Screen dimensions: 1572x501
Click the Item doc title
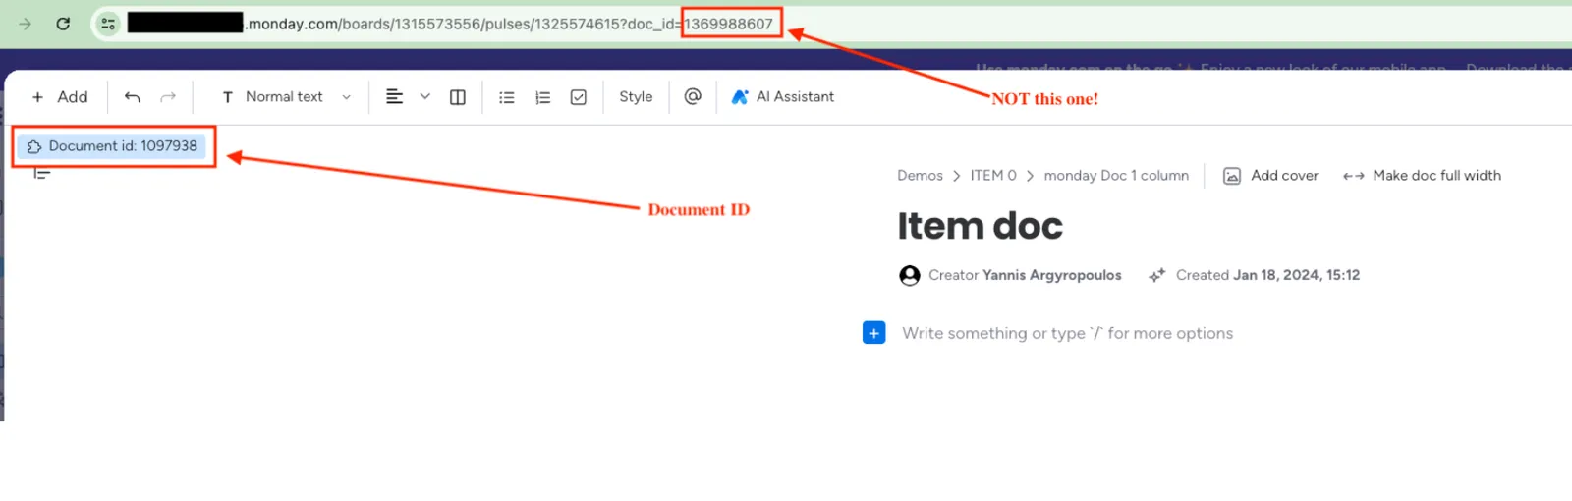click(980, 226)
